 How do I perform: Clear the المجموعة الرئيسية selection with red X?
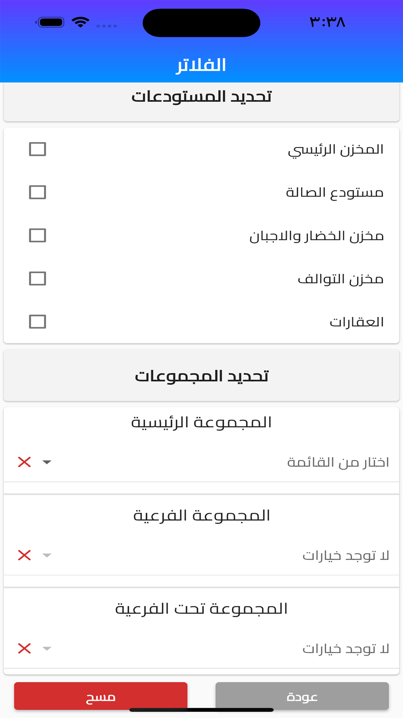[25, 462]
